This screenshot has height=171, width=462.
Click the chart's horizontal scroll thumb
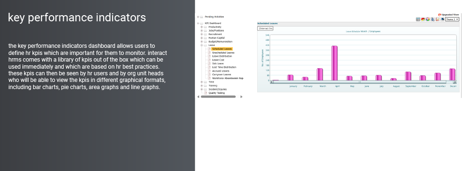click(x=359, y=82)
